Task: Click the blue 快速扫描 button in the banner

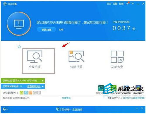Action: point(47,30)
